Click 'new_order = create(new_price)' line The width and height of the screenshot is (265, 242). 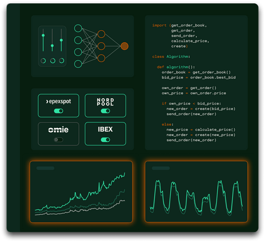[x=201, y=135]
